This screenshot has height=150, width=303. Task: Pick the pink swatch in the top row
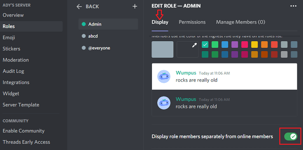(245, 45)
